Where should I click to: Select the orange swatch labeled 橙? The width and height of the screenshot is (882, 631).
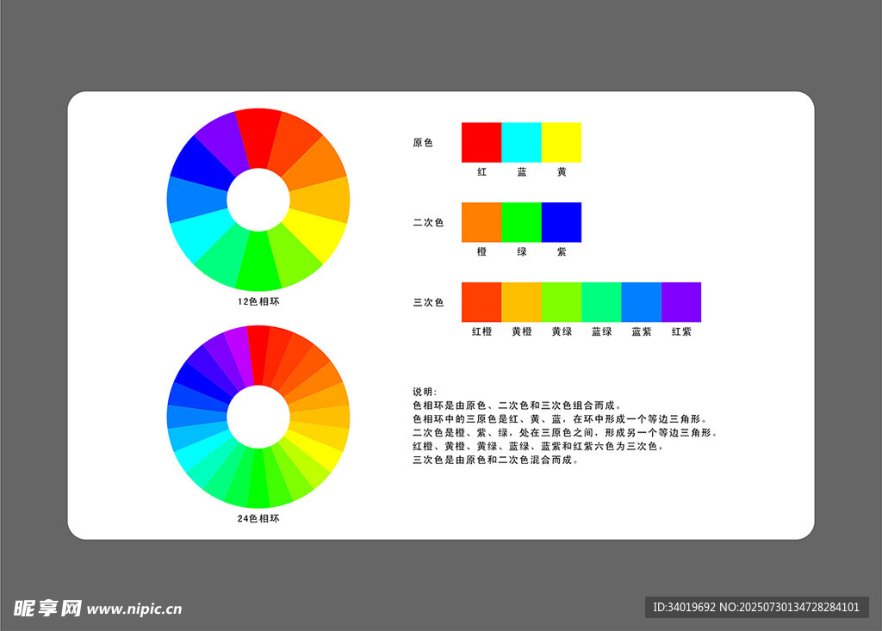tap(481, 222)
